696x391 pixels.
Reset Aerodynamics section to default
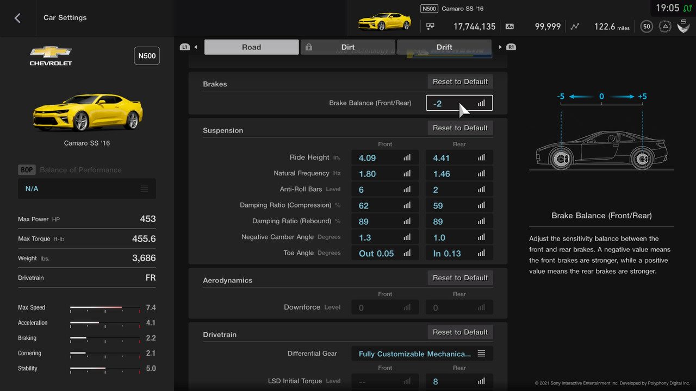click(460, 278)
